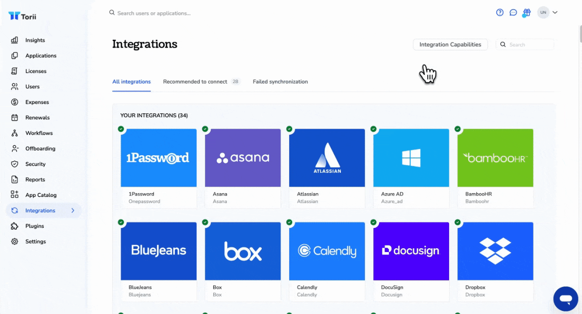Viewport: 582px width, 314px height.
Task: Click the Workflows icon in sidebar
Action: pyautogui.click(x=14, y=133)
